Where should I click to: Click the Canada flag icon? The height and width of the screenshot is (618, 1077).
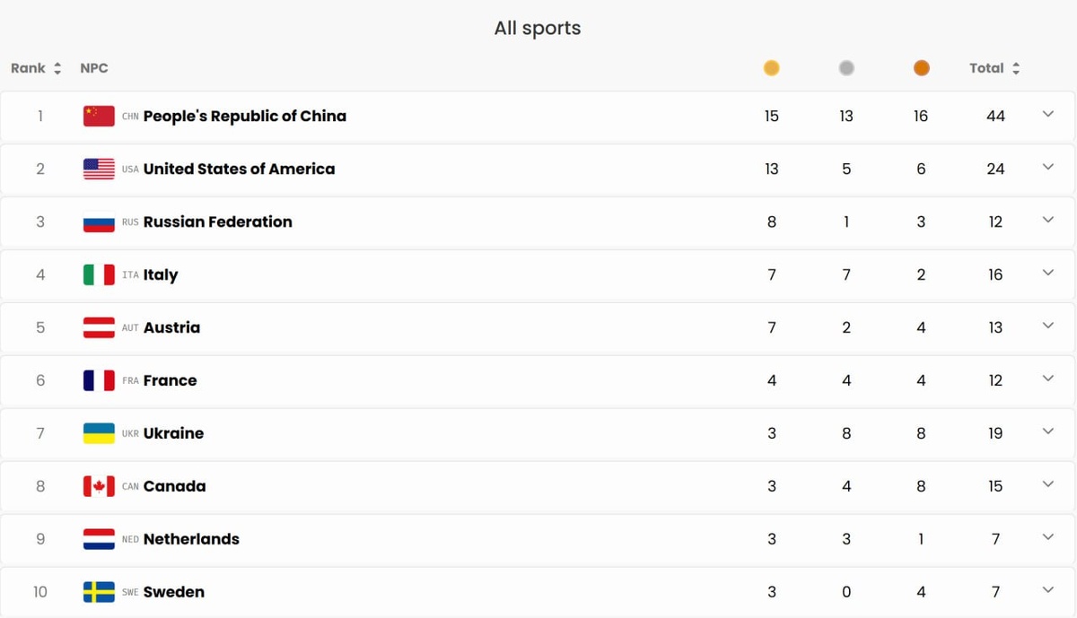99,486
